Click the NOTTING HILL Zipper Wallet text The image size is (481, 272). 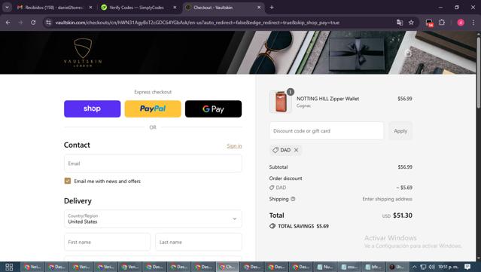point(327,99)
